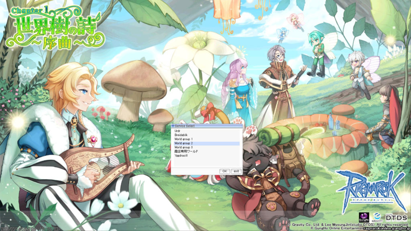Choose the Yggdrasill server
The image size is (411, 231).
pyautogui.click(x=182, y=155)
